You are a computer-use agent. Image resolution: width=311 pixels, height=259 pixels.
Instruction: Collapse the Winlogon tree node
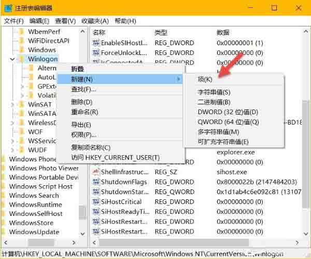coord(12,59)
